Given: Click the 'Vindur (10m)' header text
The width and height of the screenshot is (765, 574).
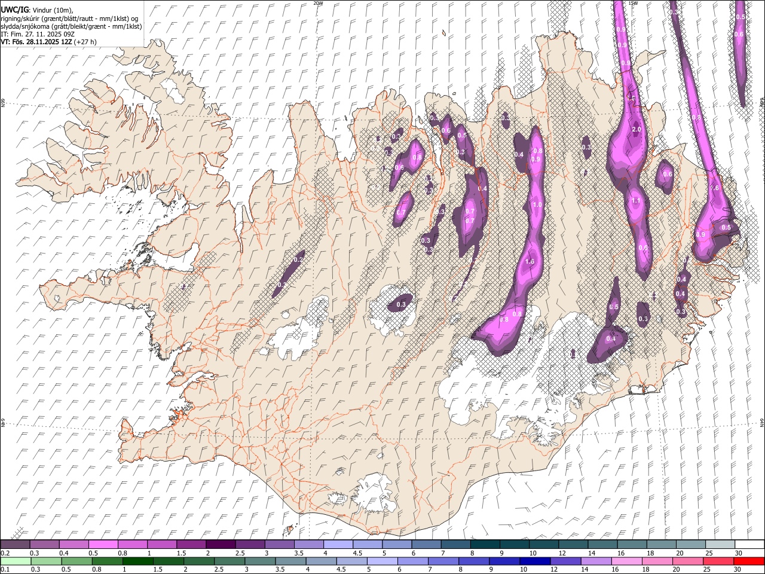Looking at the screenshot, I should [x=52, y=11].
